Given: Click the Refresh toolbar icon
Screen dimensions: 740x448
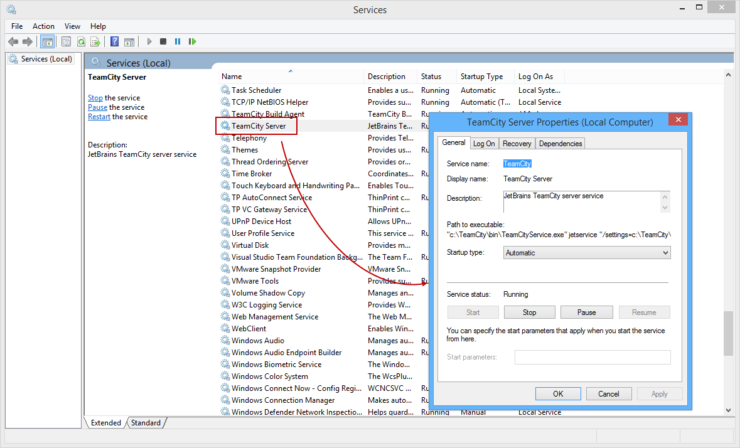Looking at the screenshot, I should (x=81, y=41).
